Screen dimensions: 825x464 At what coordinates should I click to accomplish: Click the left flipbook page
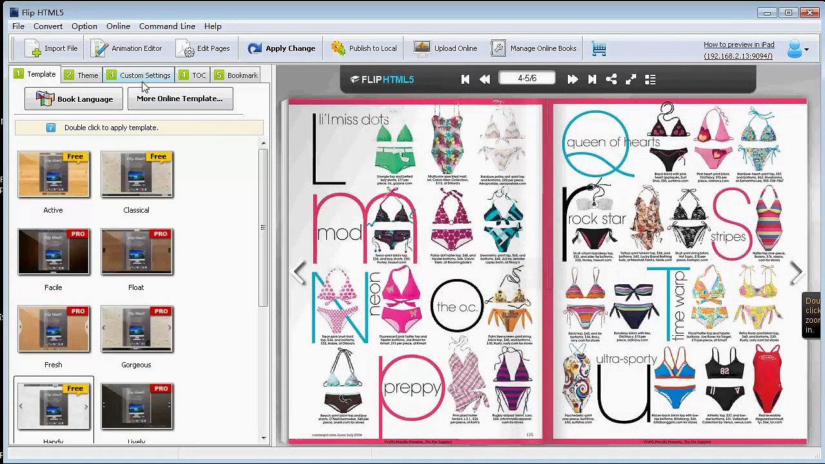click(416, 272)
